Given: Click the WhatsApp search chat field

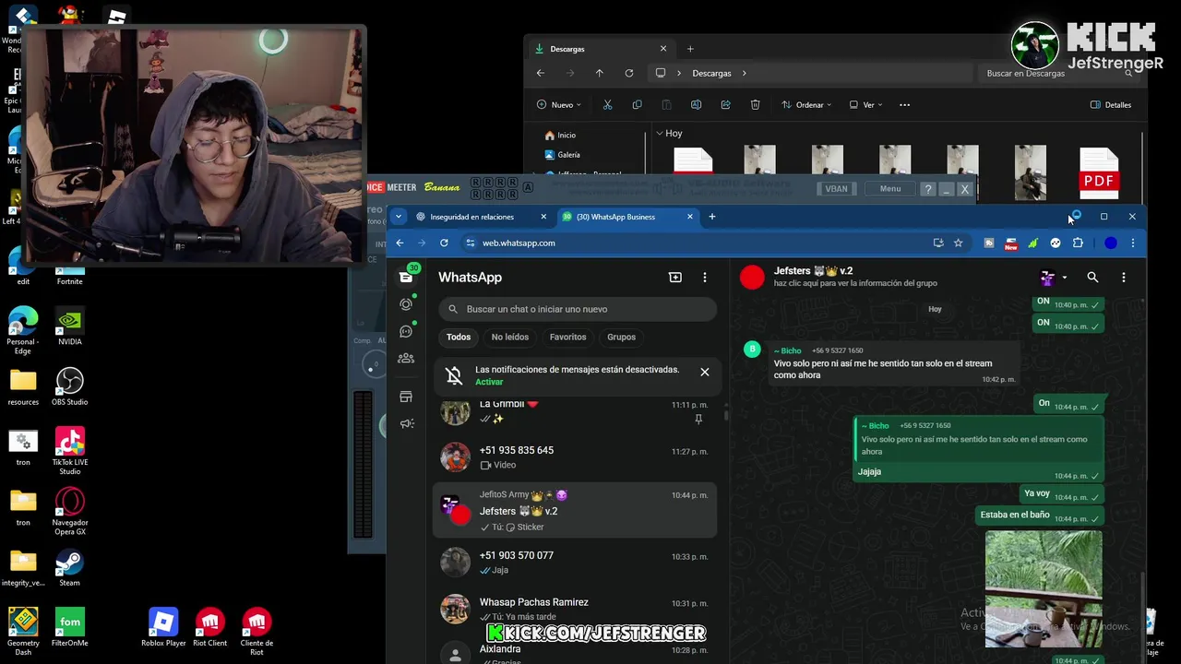Looking at the screenshot, I should [x=578, y=309].
